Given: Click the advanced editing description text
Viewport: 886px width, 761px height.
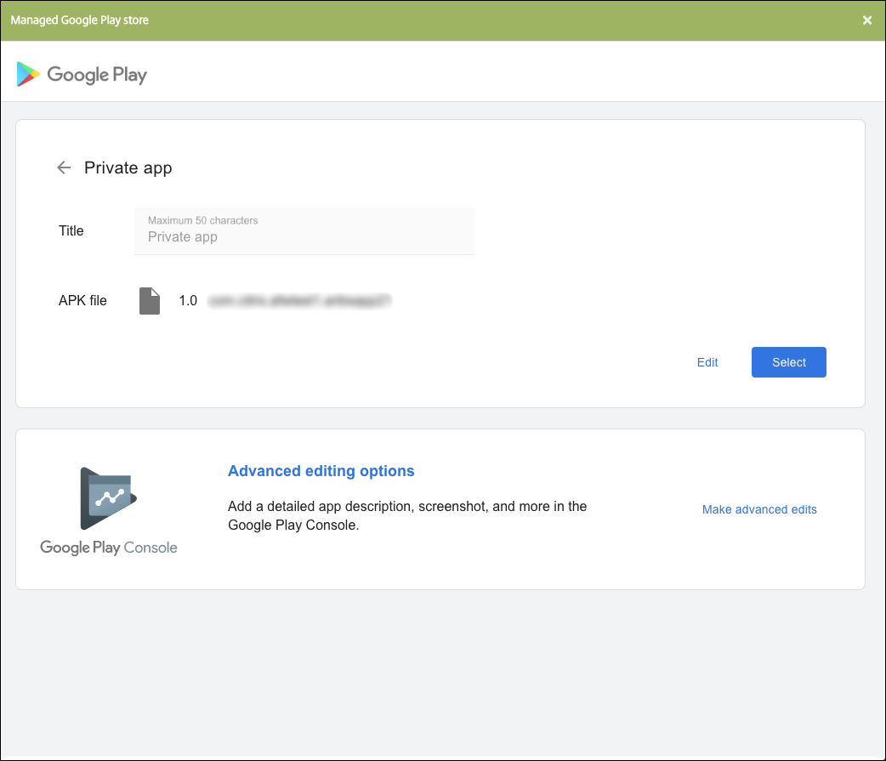Looking at the screenshot, I should point(407,516).
